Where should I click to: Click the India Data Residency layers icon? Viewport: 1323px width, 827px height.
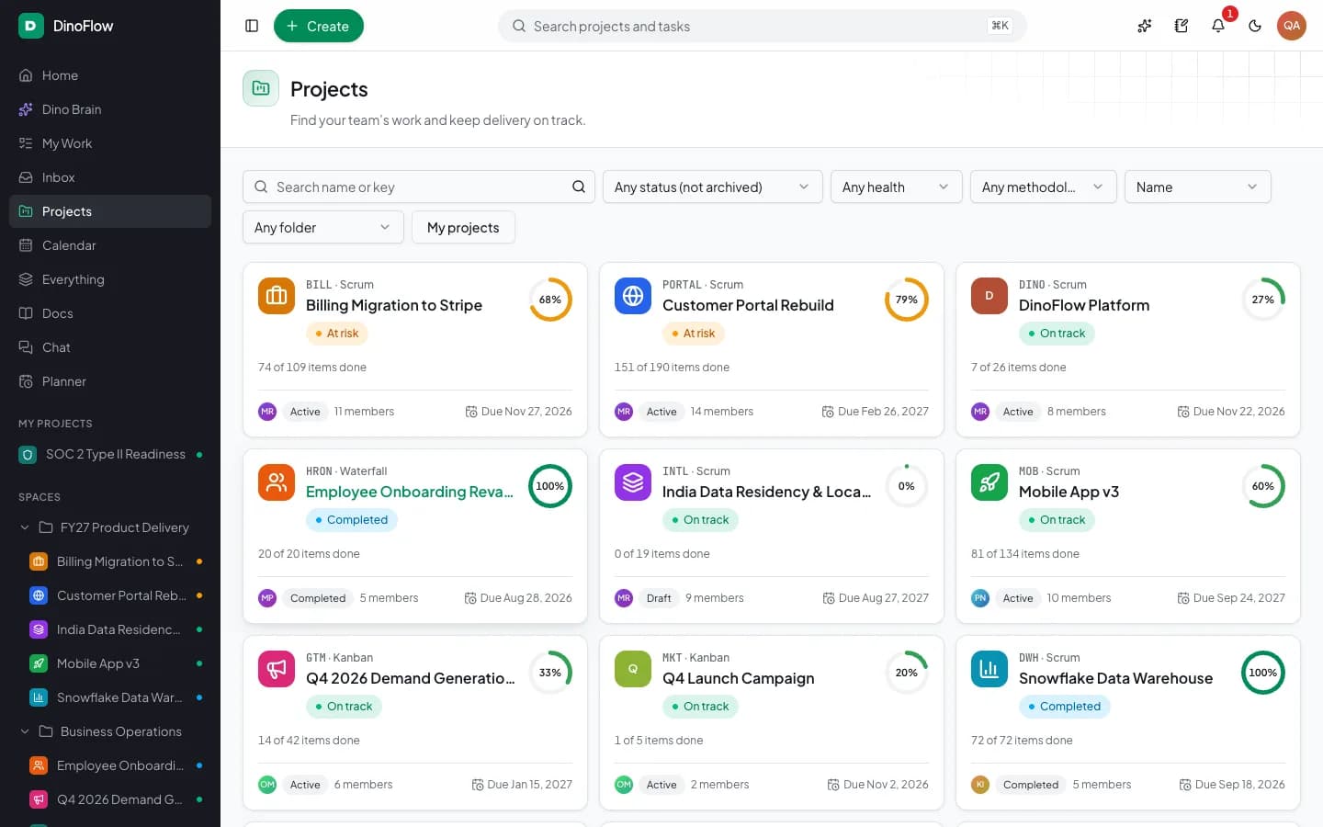coord(633,482)
